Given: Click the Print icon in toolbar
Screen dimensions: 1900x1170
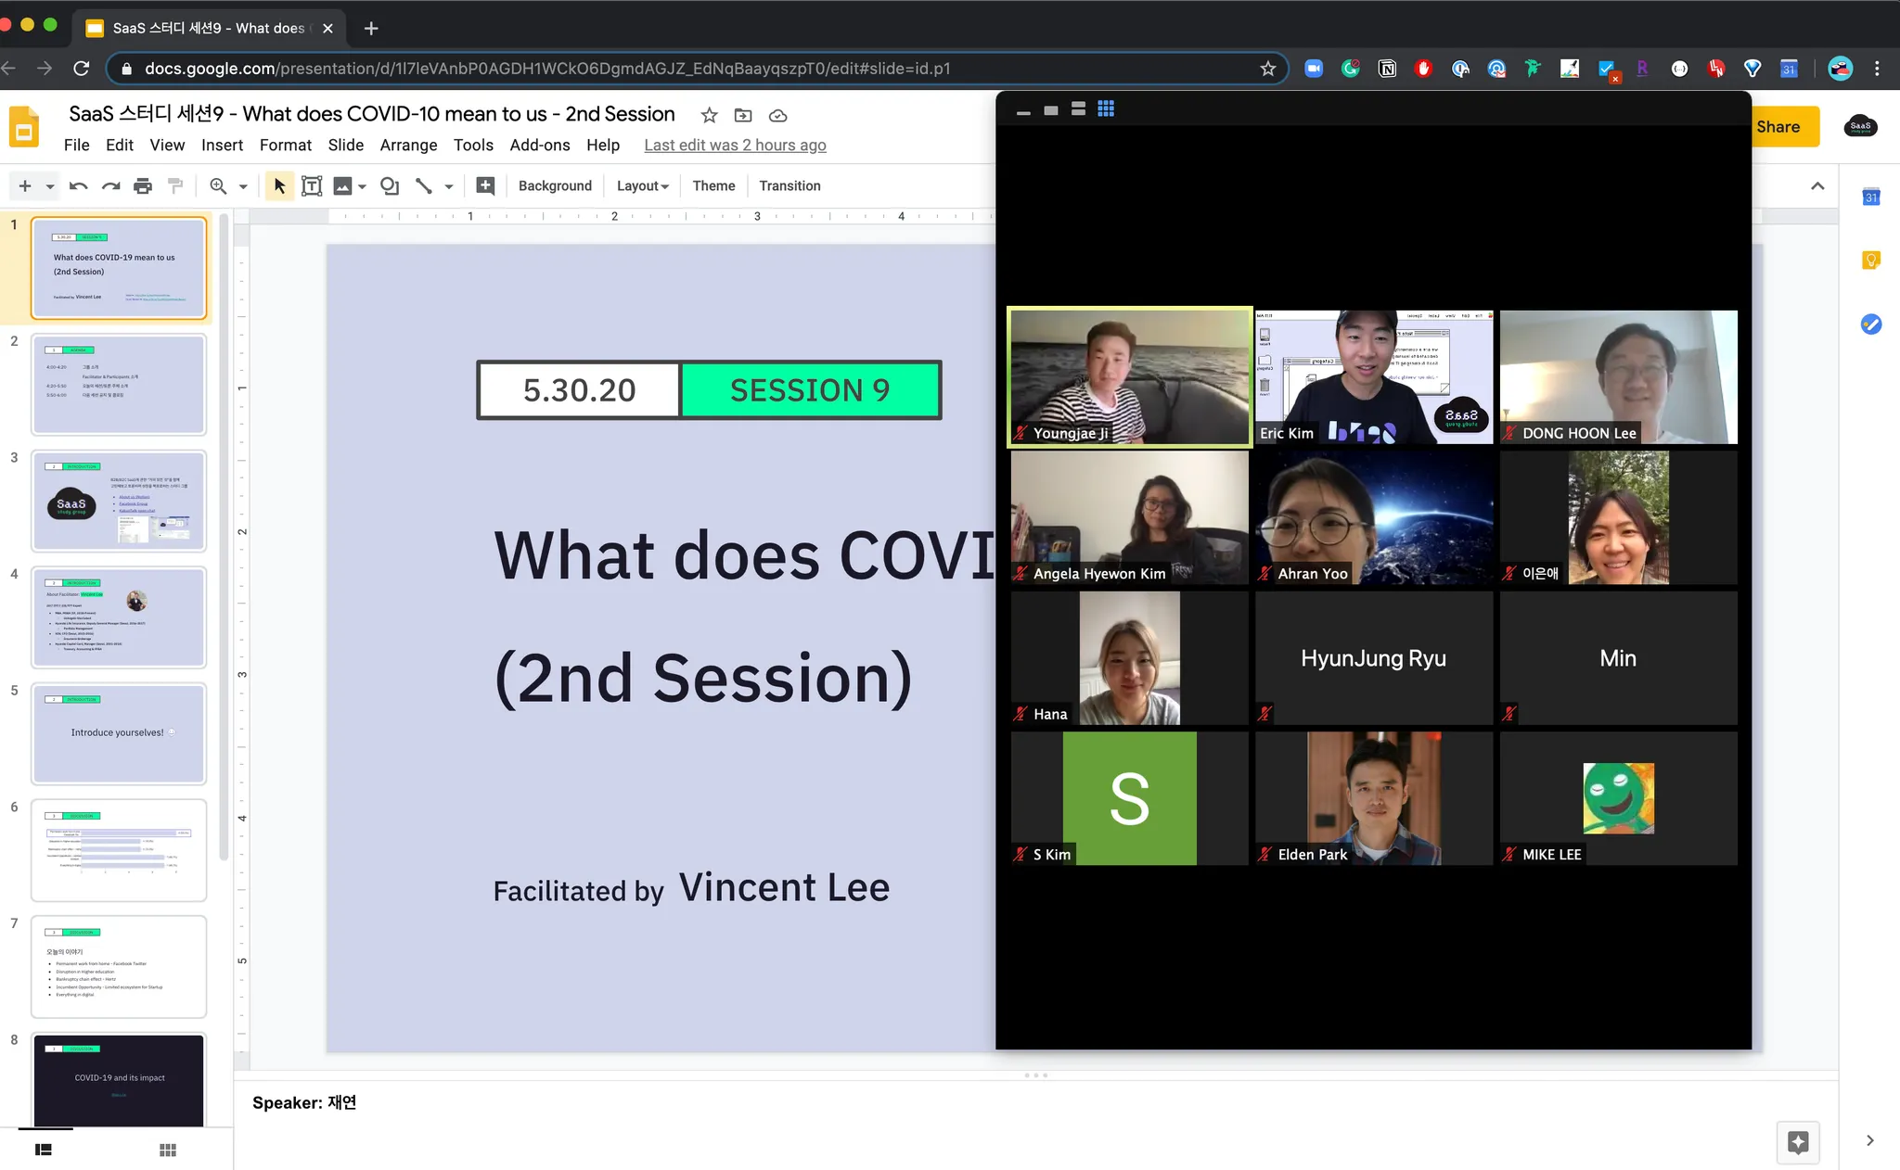Looking at the screenshot, I should pyautogui.click(x=142, y=186).
